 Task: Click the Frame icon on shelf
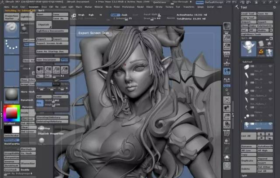[x=227, y=100]
